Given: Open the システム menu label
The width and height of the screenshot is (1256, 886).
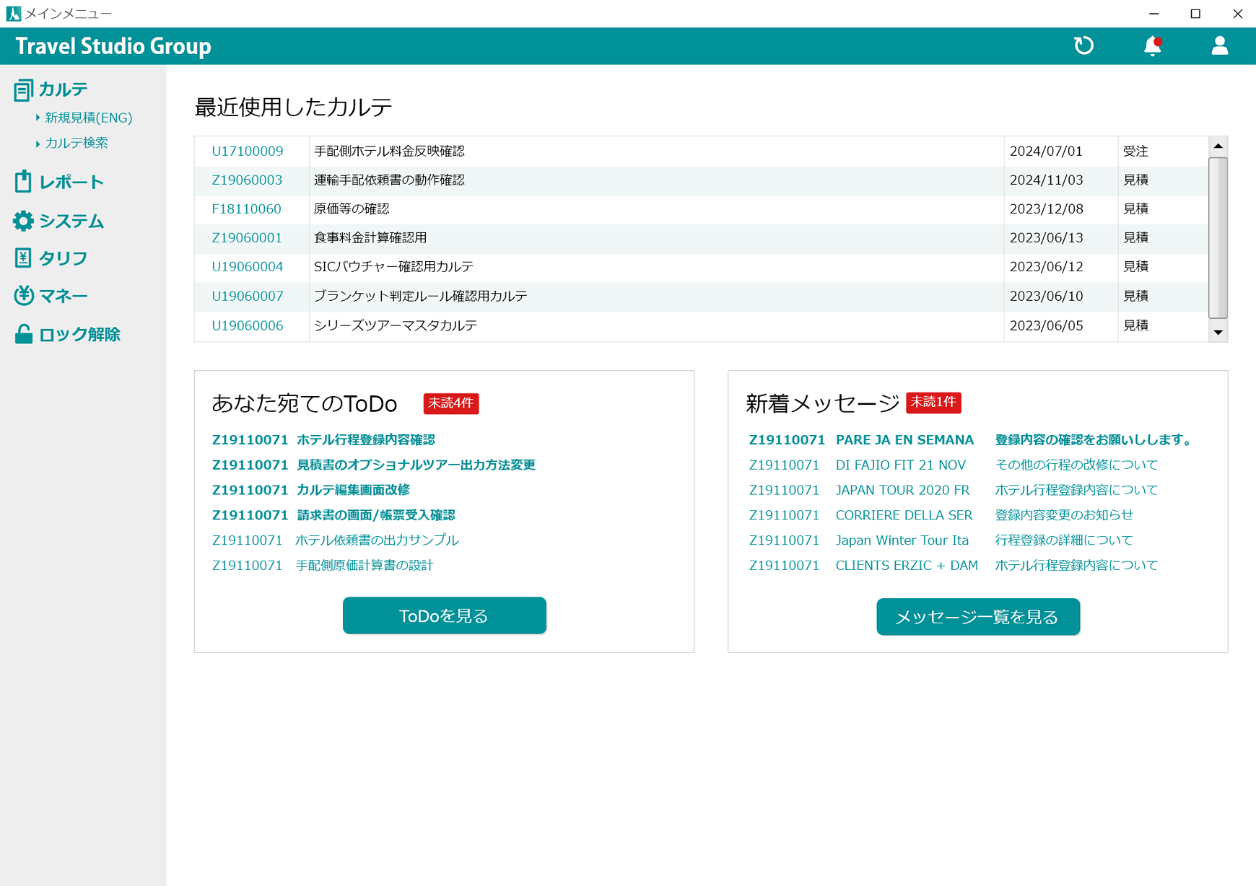Looking at the screenshot, I should (x=71, y=221).
